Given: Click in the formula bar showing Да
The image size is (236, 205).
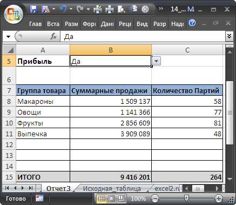Looking at the screenshot, I should (143, 37).
